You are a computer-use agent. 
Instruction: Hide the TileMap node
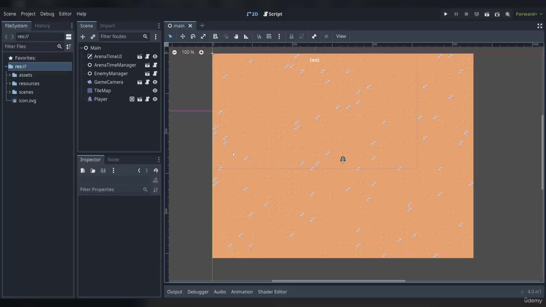click(155, 90)
